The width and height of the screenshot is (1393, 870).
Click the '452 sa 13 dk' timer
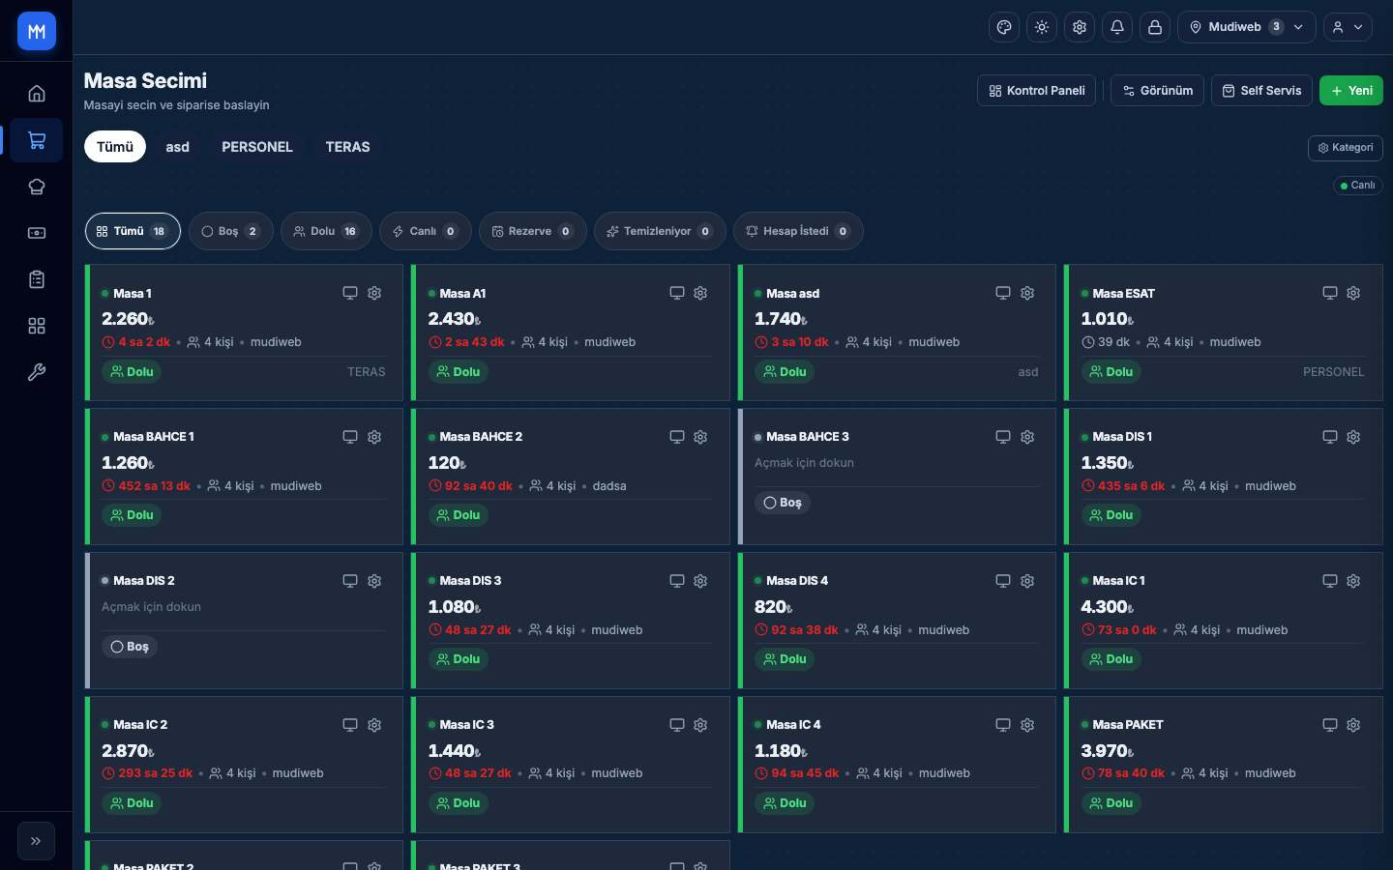click(x=146, y=486)
